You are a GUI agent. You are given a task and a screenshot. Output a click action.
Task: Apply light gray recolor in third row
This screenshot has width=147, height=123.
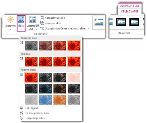(31, 100)
